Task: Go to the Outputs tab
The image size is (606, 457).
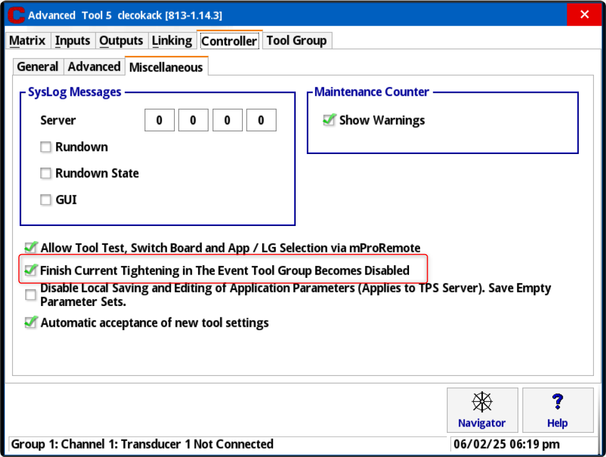Action: click(121, 41)
